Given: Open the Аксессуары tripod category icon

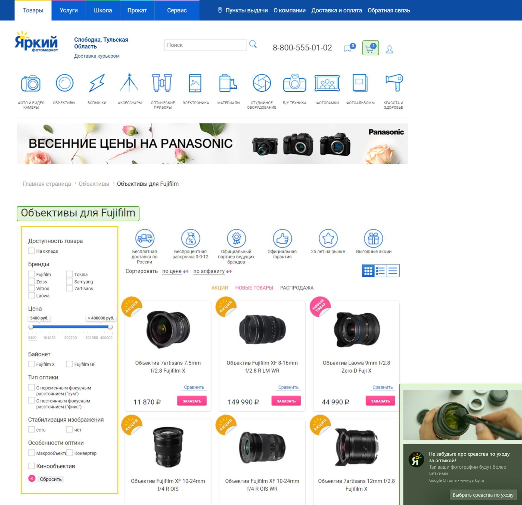Looking at the screenshot, I should [x=129, y=83].
